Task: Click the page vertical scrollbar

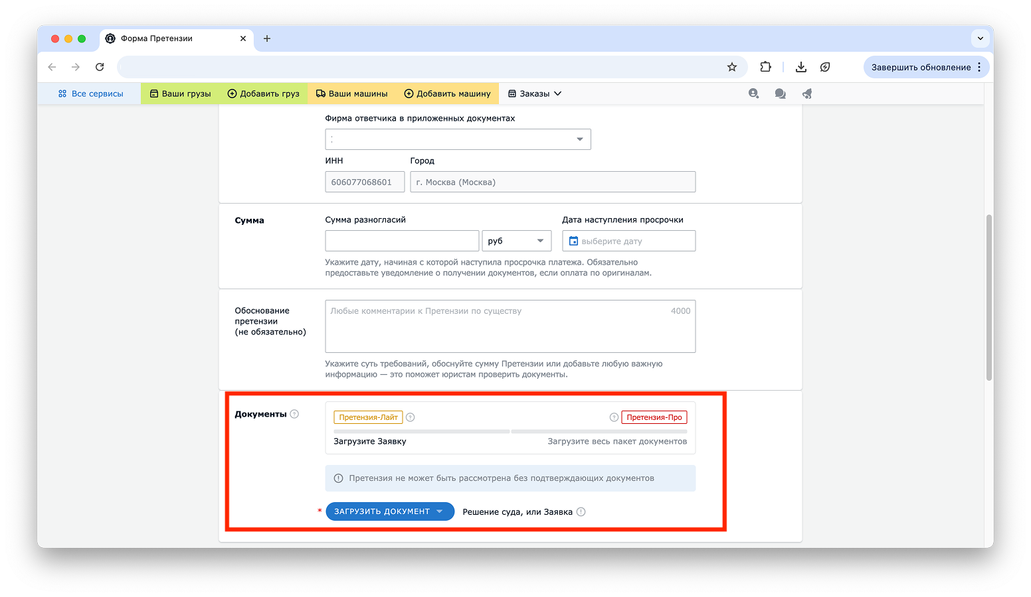Action: 988,297
